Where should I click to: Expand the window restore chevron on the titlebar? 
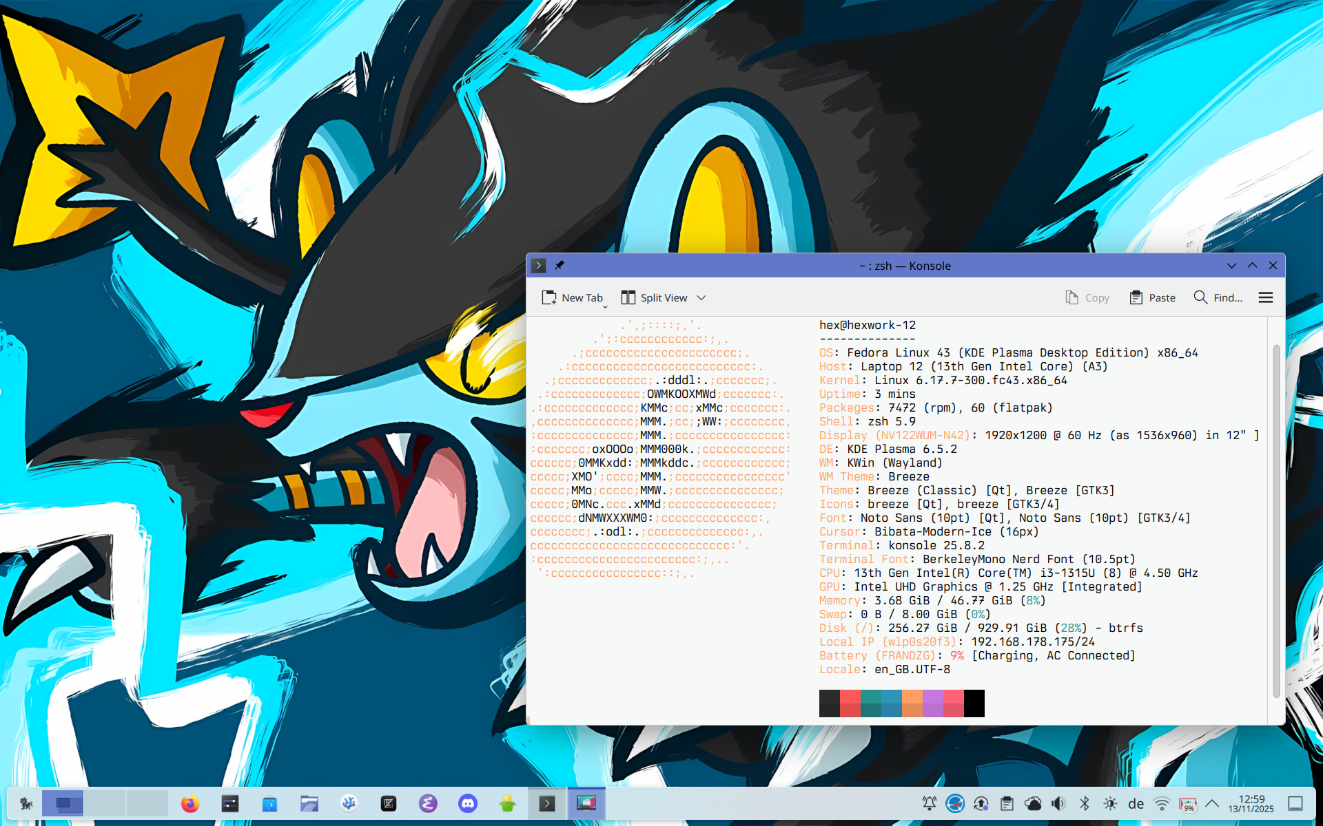coord(1252,266)
